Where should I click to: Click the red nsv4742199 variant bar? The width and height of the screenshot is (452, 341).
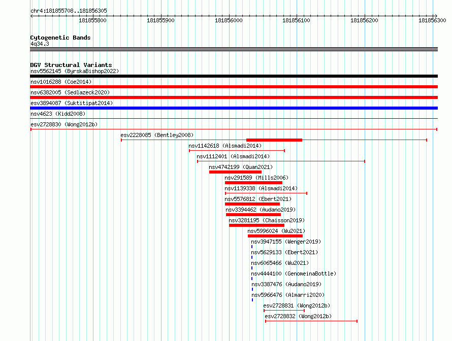click(235, 172)
